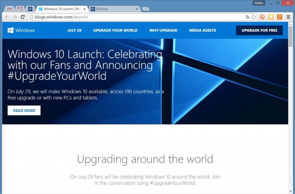Click the vertical scrollbar thumb
This screenshot has height=194, width=295.
(x=290, y=37)
